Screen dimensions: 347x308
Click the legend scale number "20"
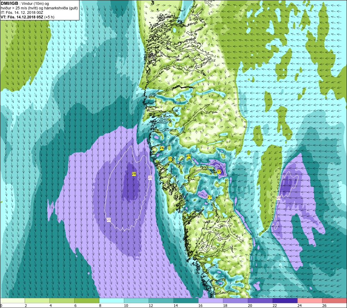[250, 306]
